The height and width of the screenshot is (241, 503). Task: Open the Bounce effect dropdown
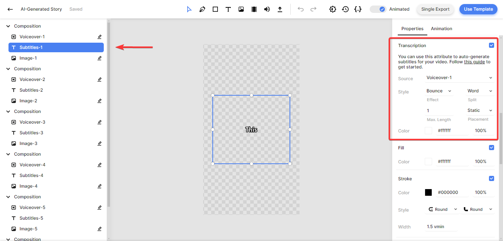coord(439,91)
